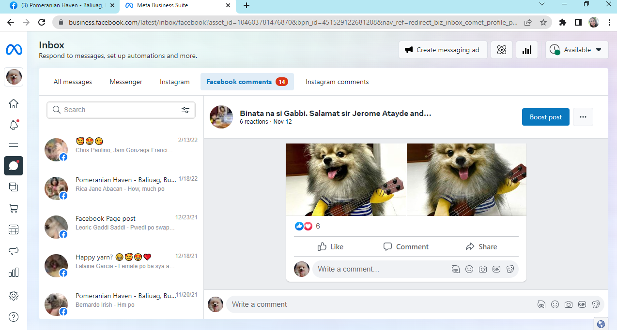Like the Pomeranian post
The image size is (617, 330).
tap(331, 247)
